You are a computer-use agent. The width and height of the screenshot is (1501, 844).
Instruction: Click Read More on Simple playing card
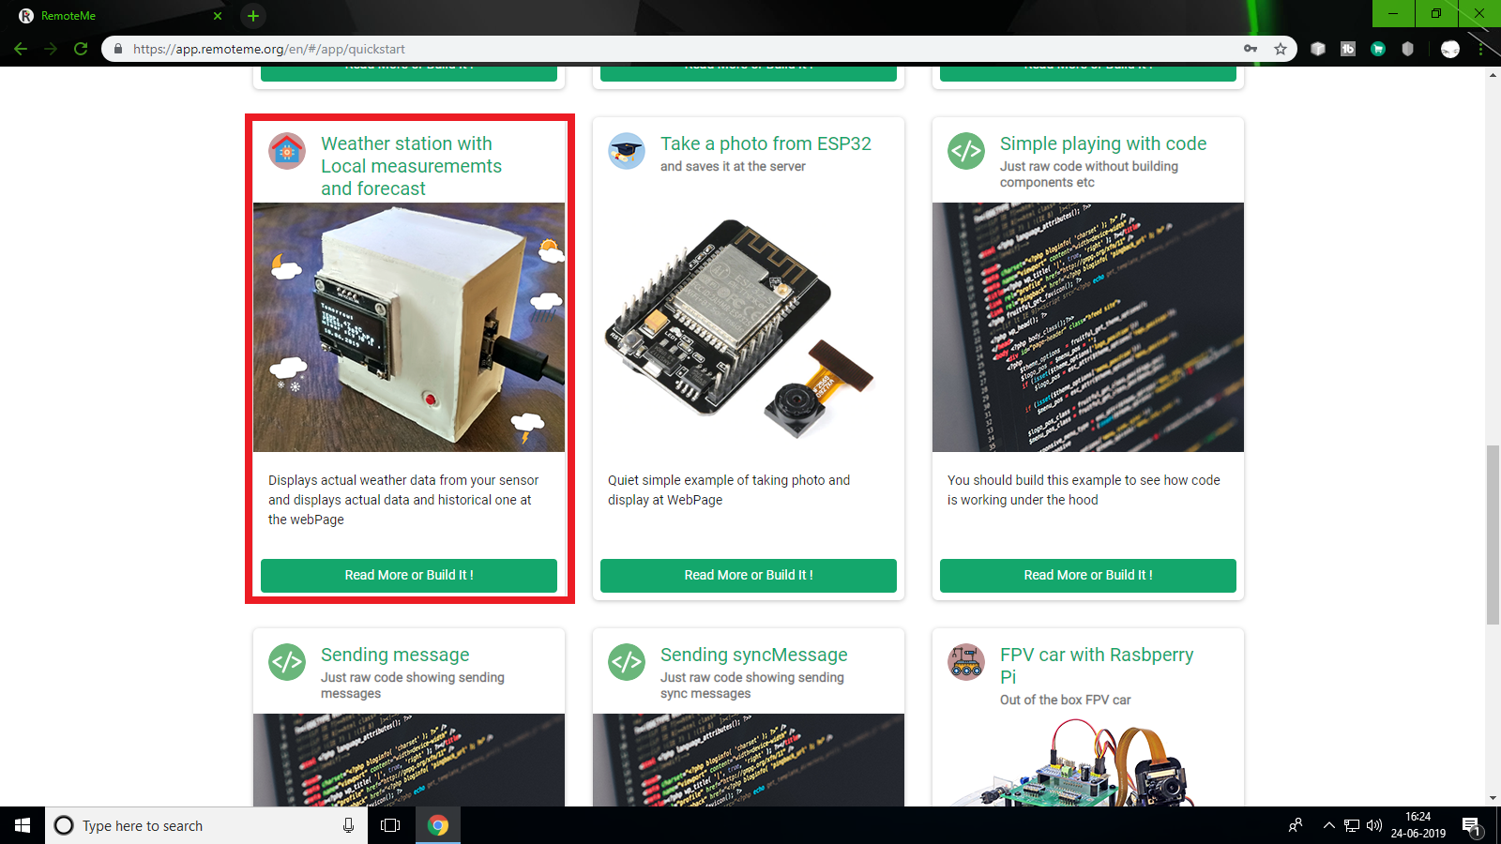coord(1088,575)
